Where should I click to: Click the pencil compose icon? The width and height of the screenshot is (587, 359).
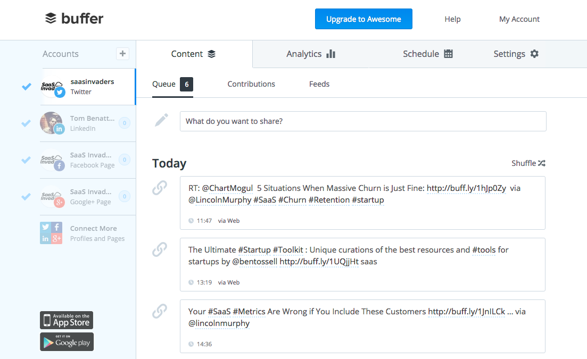(161, 120)
